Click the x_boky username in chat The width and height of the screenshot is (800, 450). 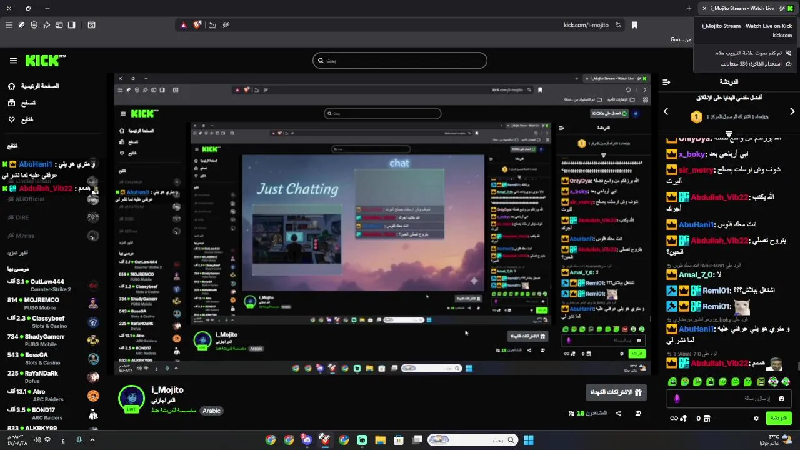[692, 154]
